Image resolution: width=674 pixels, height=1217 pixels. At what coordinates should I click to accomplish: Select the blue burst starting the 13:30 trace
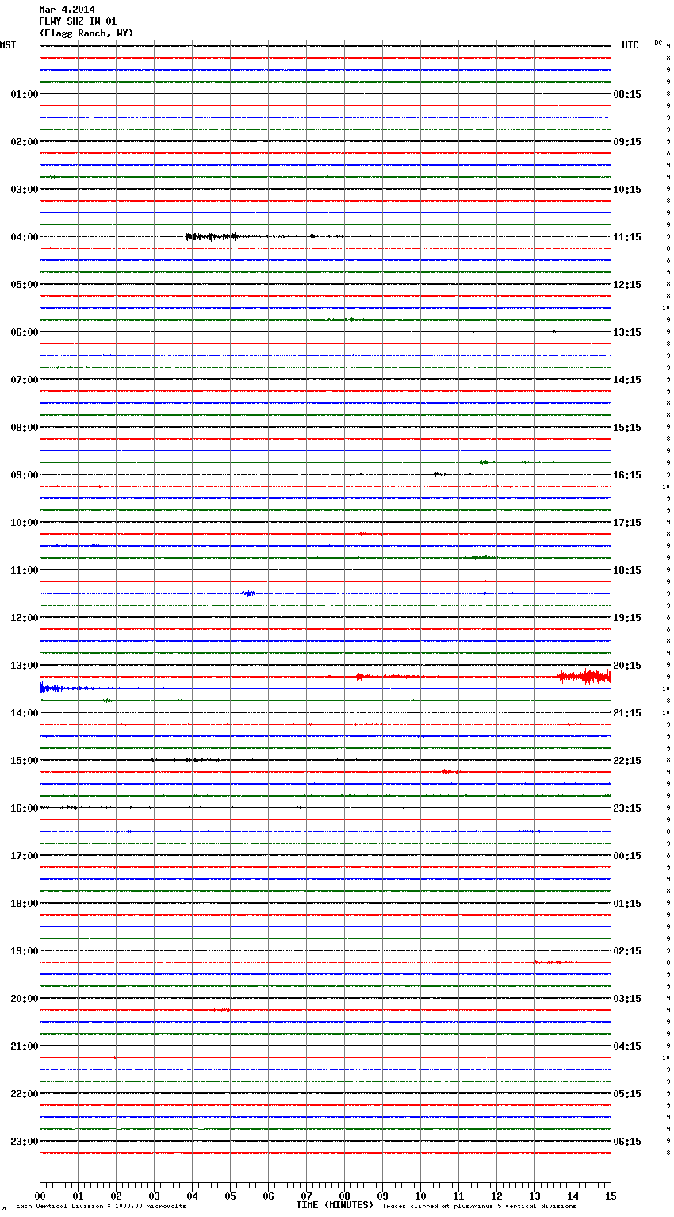click(54, 689)
